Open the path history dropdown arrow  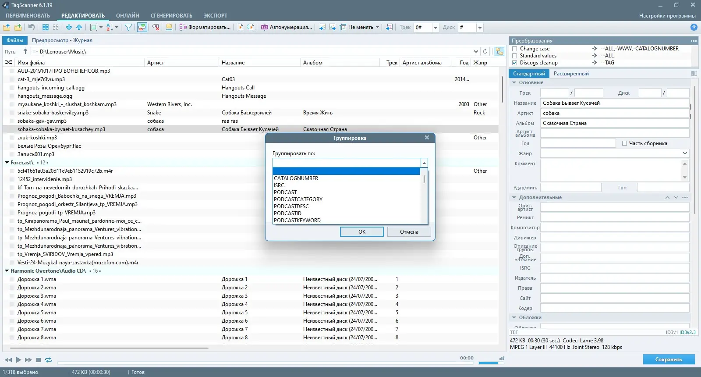click(476, 52)
